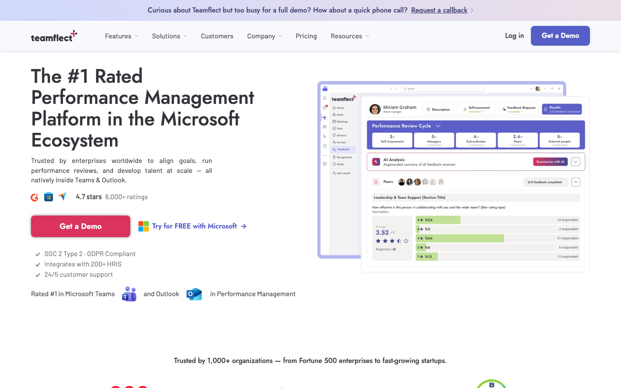Click the AI Analysis sparkle icon

[376, 162]
